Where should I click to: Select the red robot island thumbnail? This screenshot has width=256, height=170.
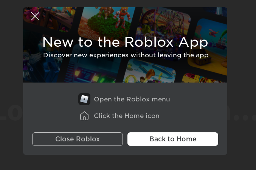pos(106,23)
